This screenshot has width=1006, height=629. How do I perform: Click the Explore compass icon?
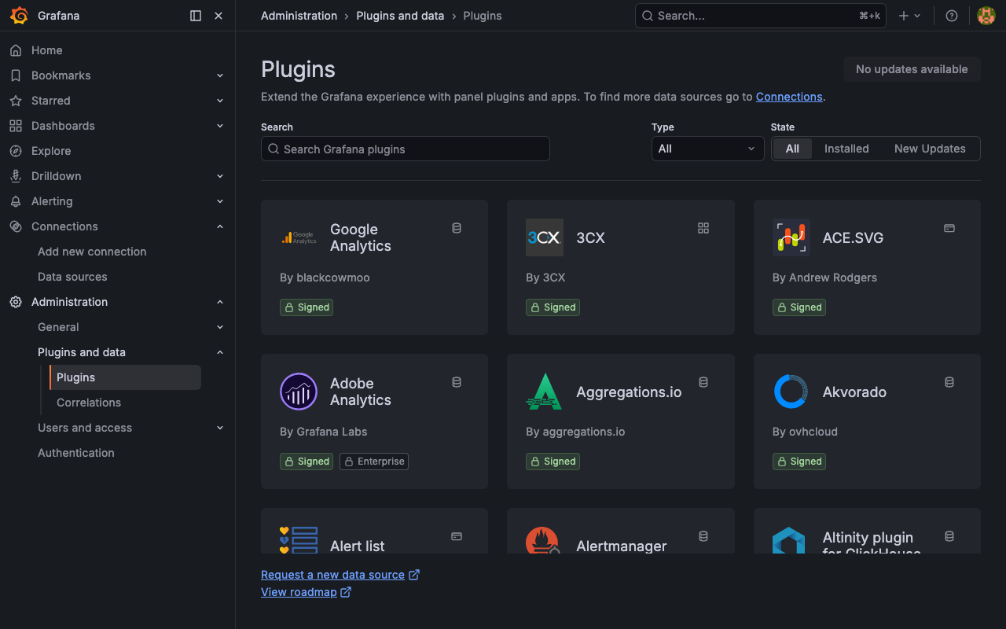(16, 151)
